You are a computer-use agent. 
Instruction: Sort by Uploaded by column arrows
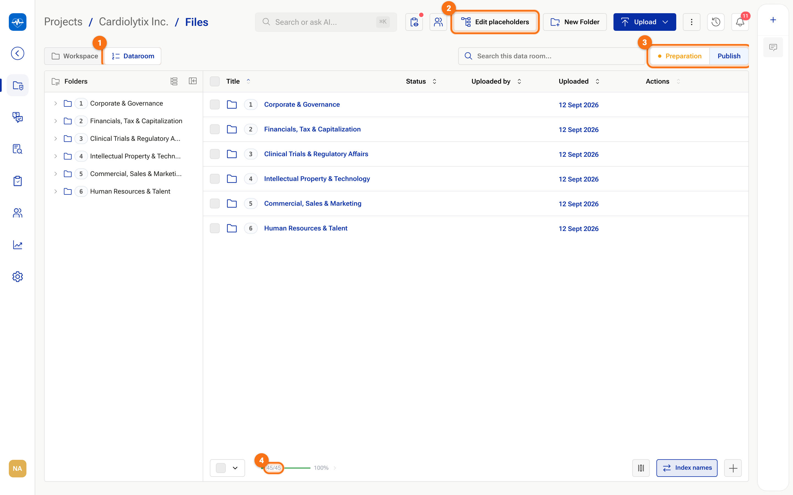(519, 81)
